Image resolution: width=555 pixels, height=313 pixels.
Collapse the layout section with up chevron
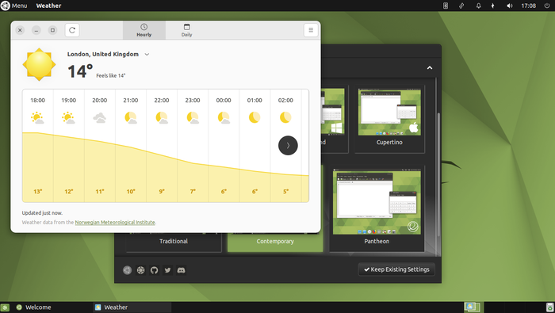430,67
